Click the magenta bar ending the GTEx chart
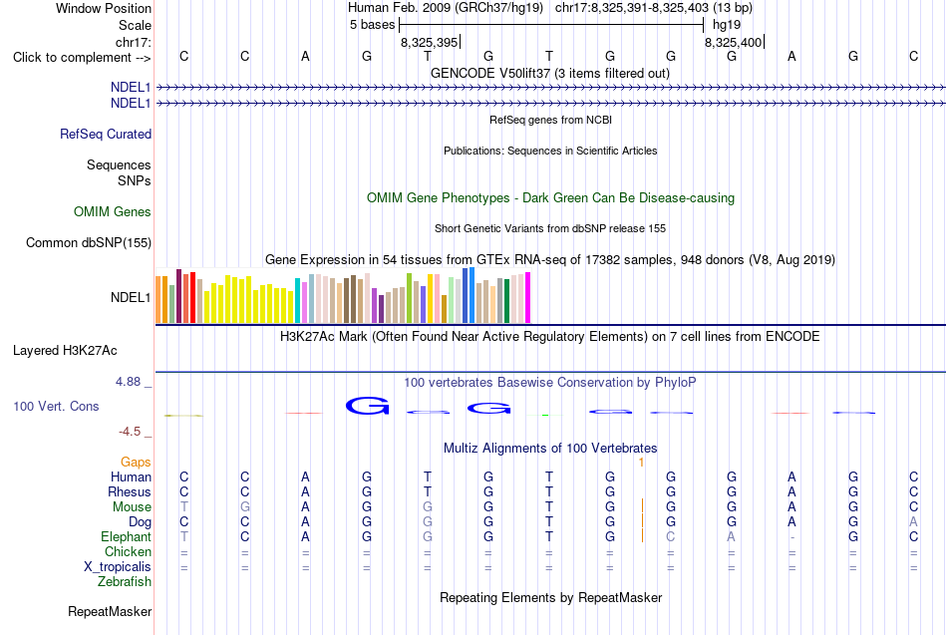Screen dimensions: 947x635 pos(528,298)
